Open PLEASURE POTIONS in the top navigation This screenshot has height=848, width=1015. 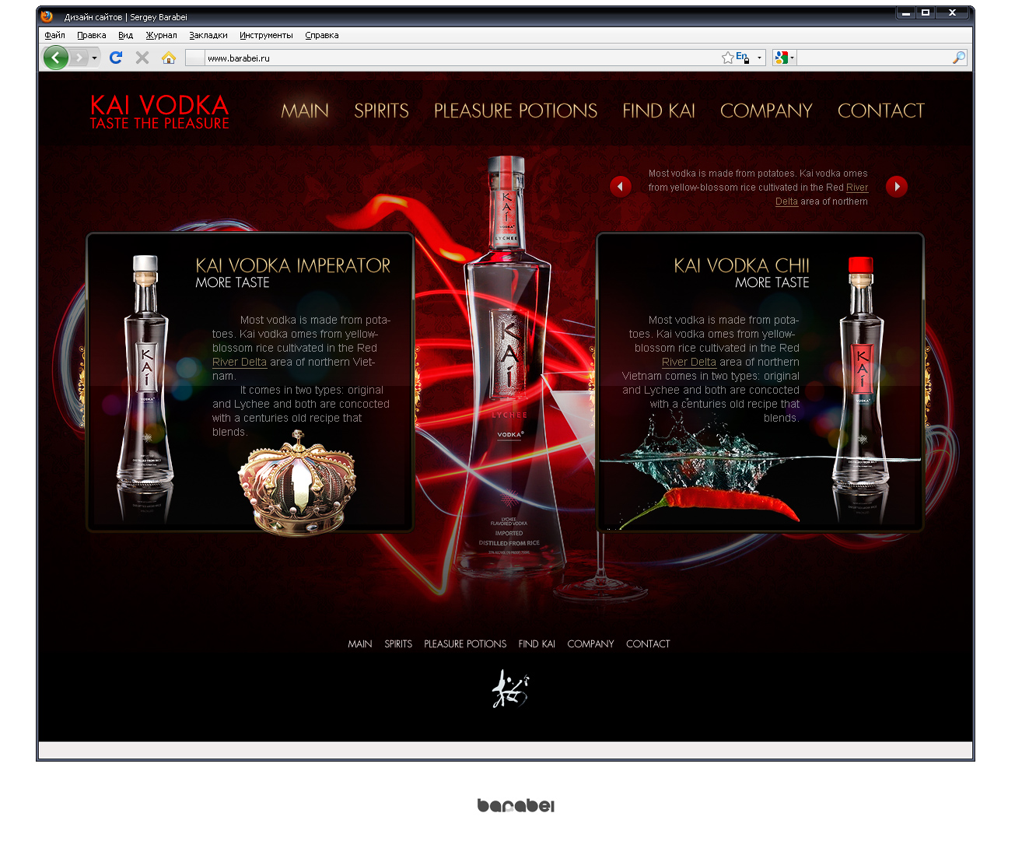tap(516, 111)
